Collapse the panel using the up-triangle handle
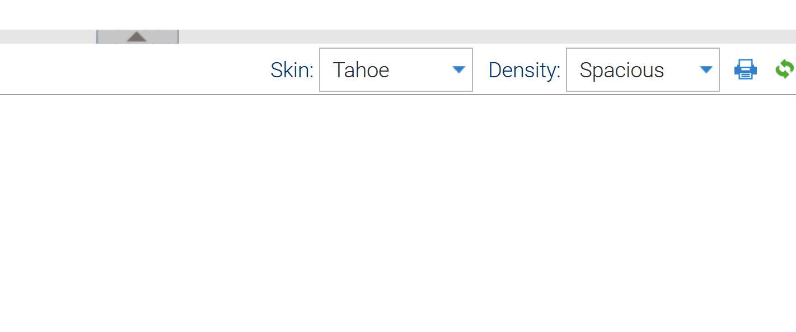The image size is (796, 332). pos(137,37)
